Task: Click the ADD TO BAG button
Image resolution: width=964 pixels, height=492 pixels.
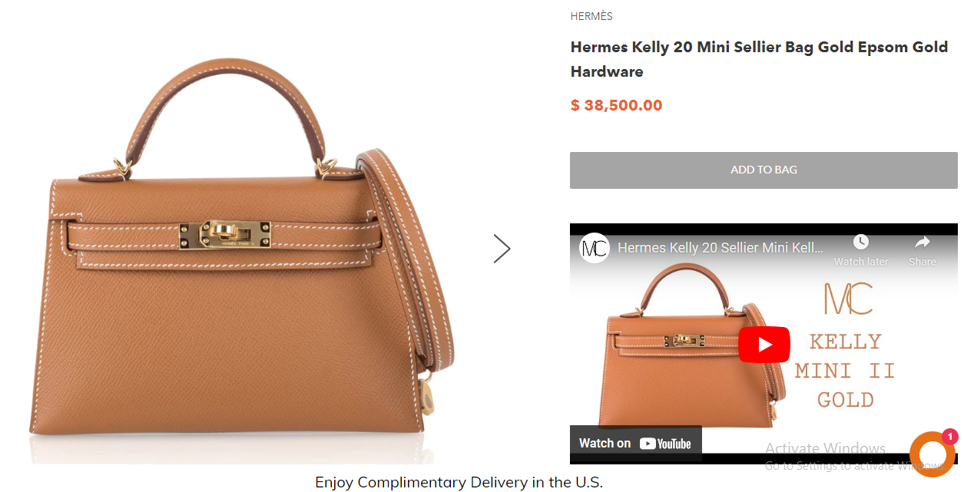Action: [764, 170]
